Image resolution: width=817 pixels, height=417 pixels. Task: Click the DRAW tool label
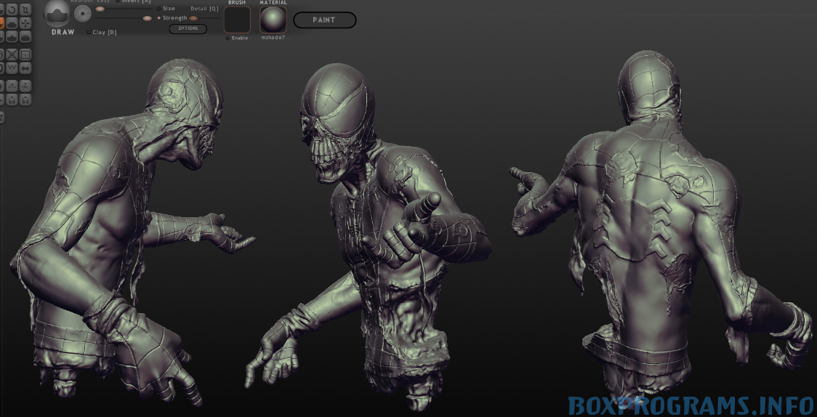(x=63, y=32)
